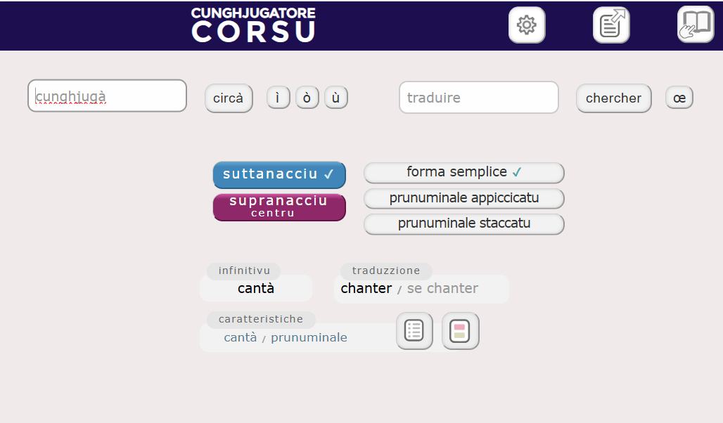Viewport: 723px width, 423px height.
Task: Click the chercher button
Action: click(614, 98)
